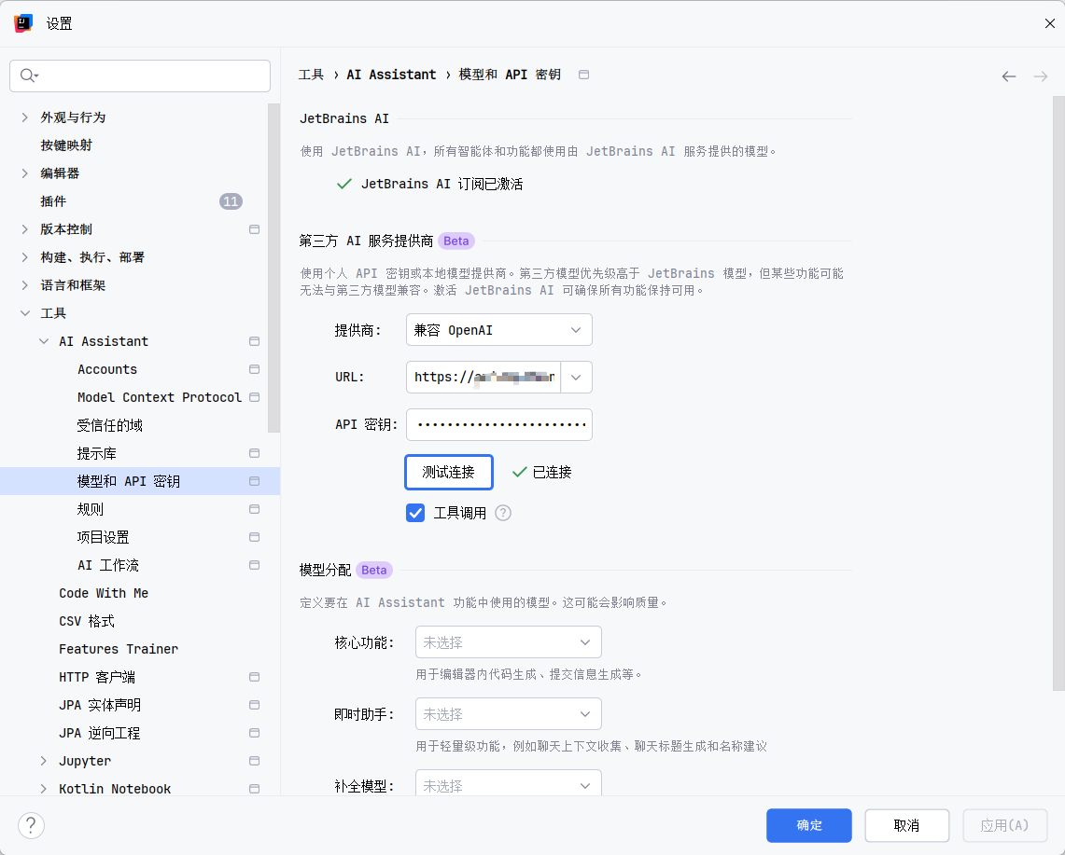Click the project settings icon beside Model Context Protocol

[x=254, y=397]
